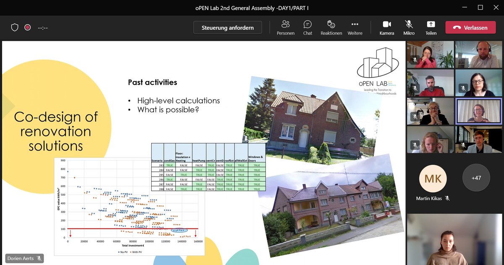Image resolution: width=504 pixels, height=265 pixels.
Task: Click mute icon on curly-haired woman tile
Action: point(415,145)
